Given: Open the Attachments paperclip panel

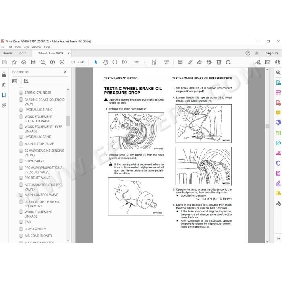Looking at the screenshot, I should (x=4, y=105).
